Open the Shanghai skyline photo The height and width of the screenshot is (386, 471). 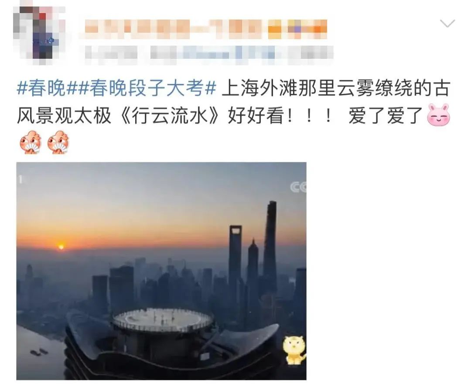pos(161,271)
